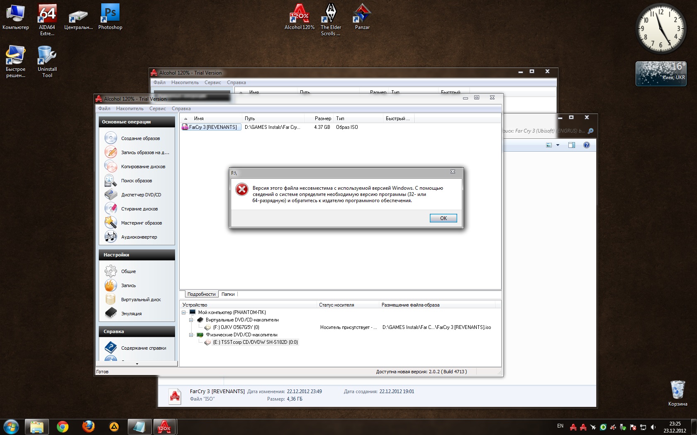Switch to the Папки tab
The image size is (697, 435).
pos(228,294)
